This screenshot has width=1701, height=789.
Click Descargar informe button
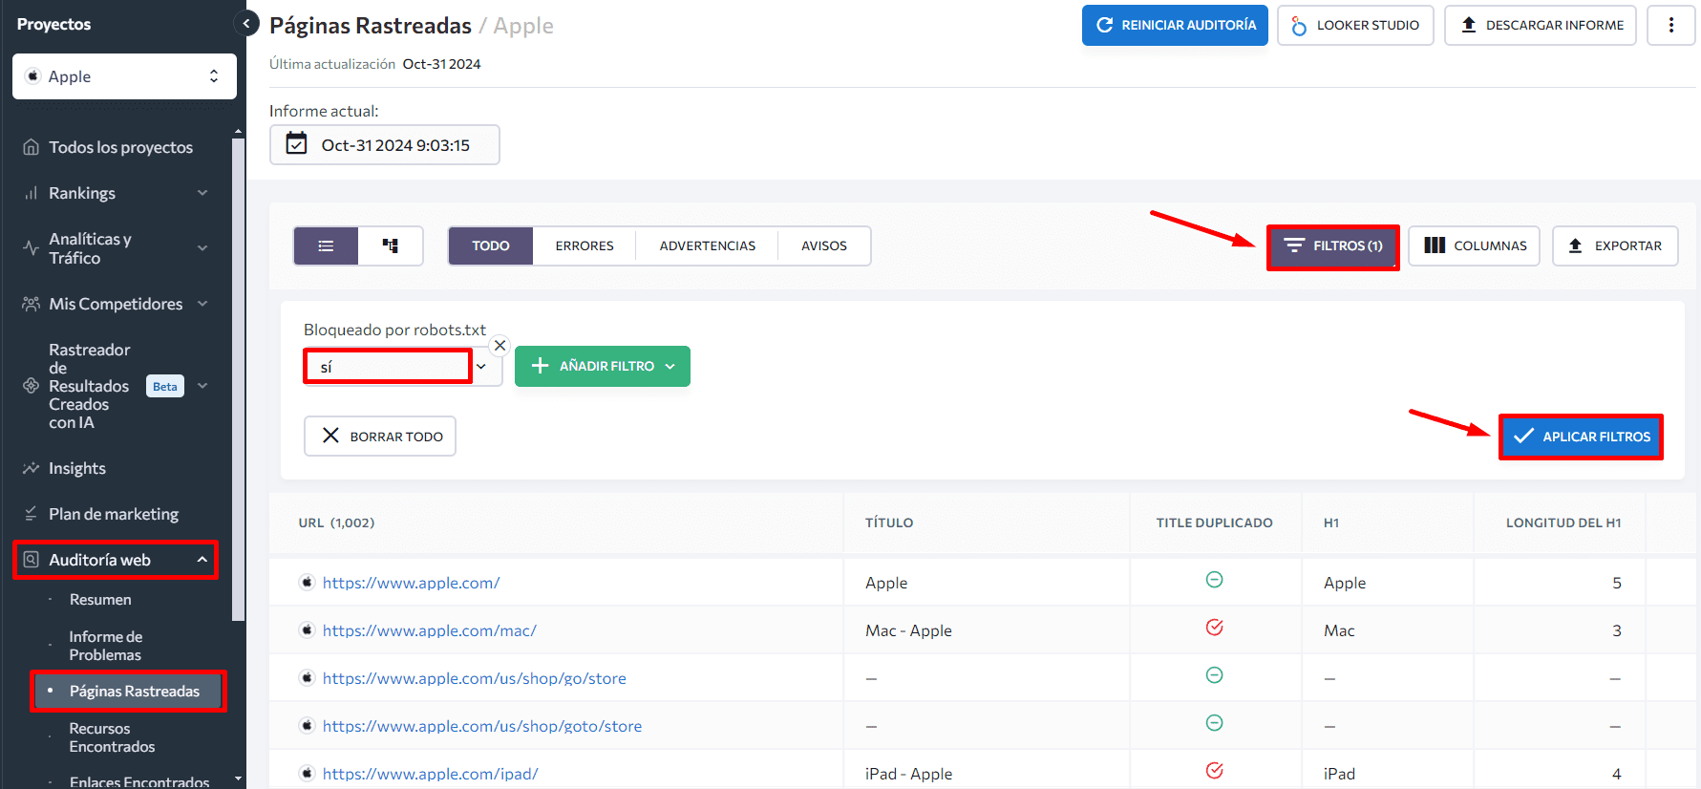[x=1541, y=25]
